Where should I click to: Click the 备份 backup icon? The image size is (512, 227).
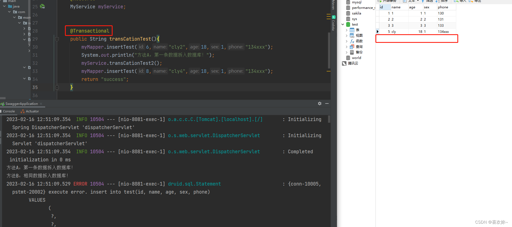click(352, 52)
